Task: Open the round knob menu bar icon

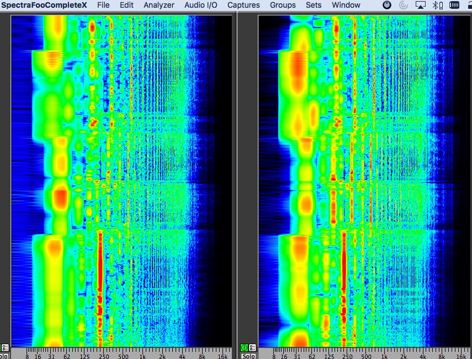Action: pyautogui.click(x=387, y=6)
